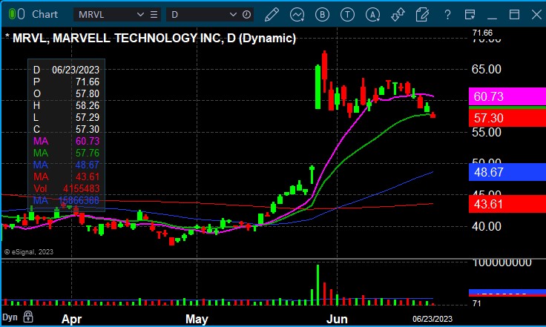The width and height of the screenshot is (546, 327).
Task: Click the red MA 43.61 data row
Action: coord(66,176)
